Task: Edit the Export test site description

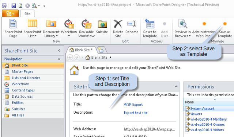Action: [x=136, y=113]
